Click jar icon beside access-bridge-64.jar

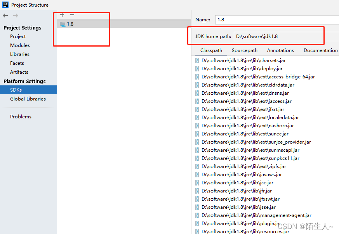pos(197,77)
